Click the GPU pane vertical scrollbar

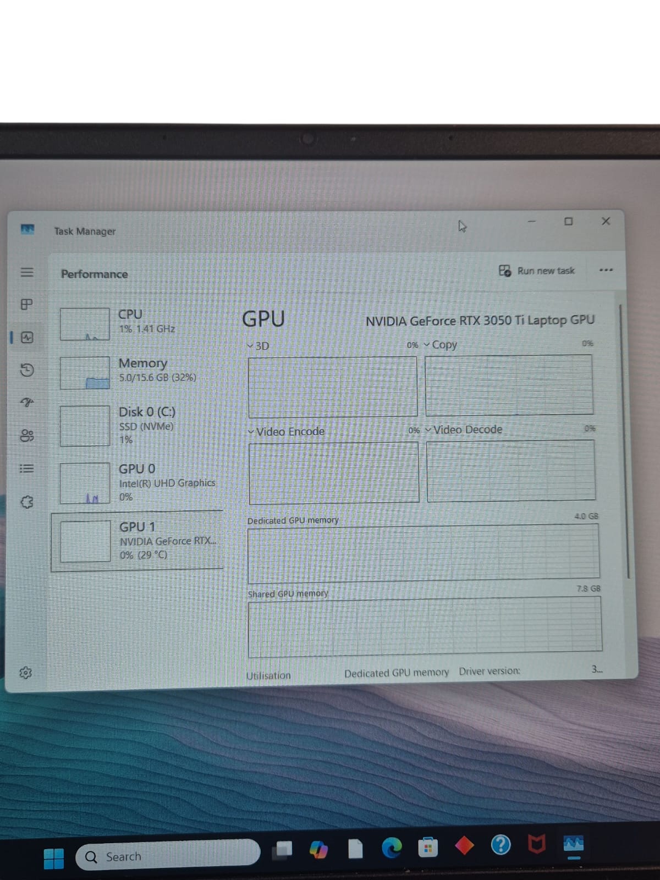tap(624, 440)
